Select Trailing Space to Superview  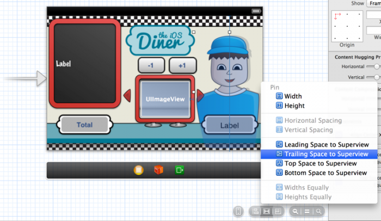[319, 154]
